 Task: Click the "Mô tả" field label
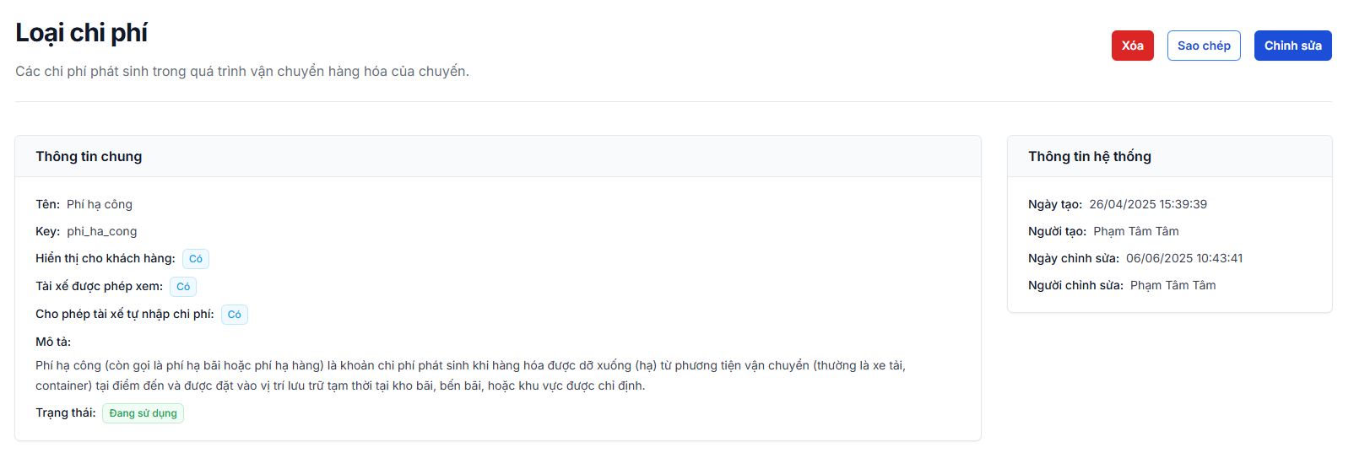[53, 342]
